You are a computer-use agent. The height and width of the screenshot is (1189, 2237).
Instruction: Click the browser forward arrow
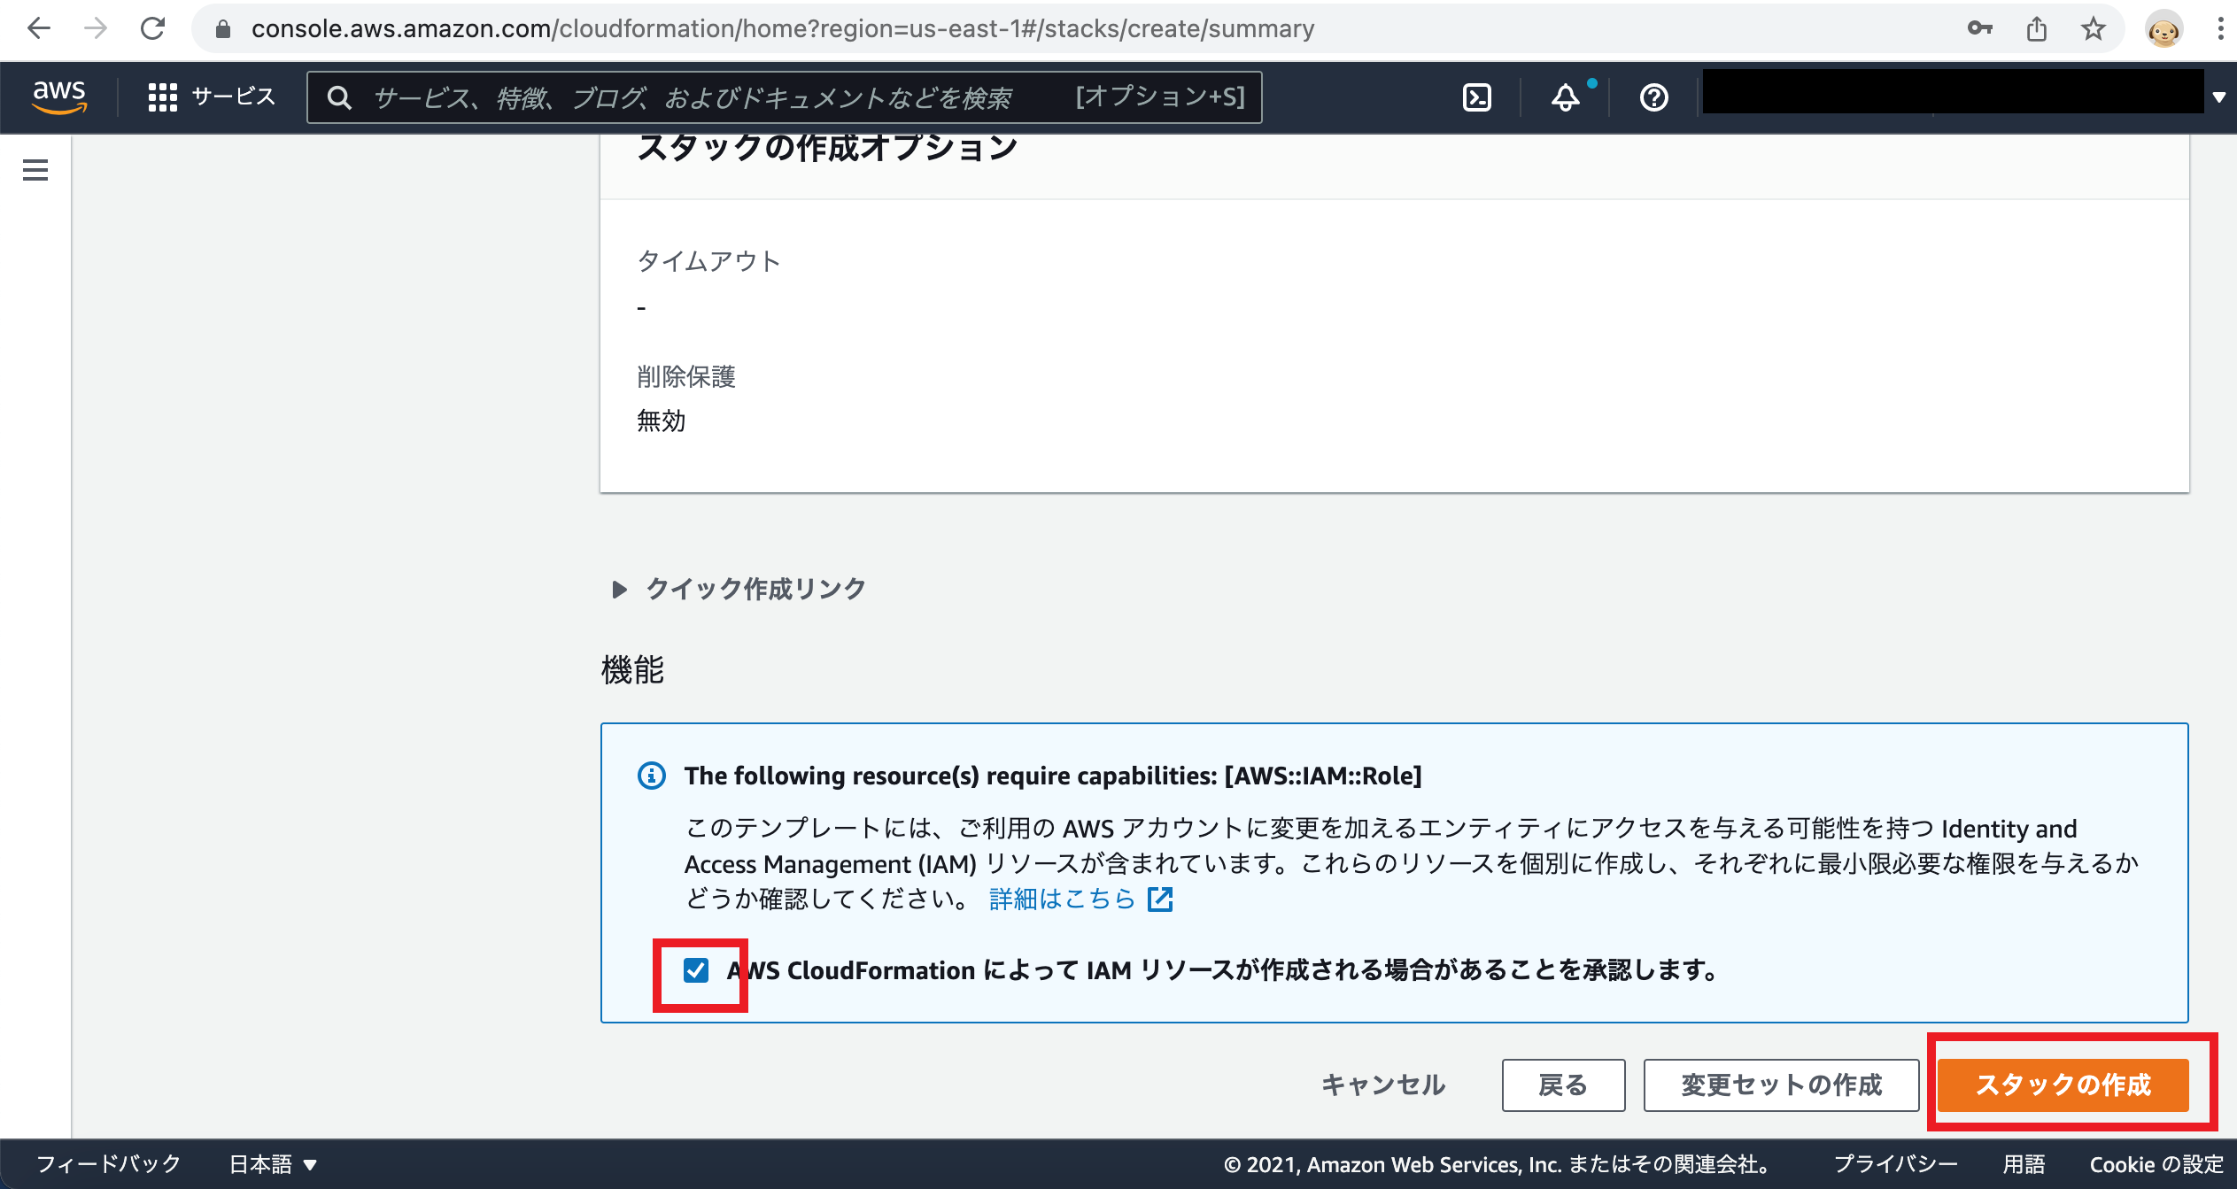[95, 29]
